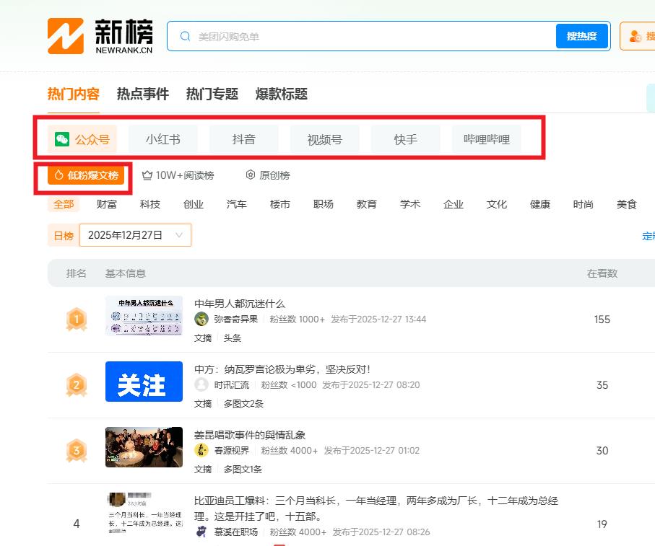
Task: Click account name 慕溪在职场
Action: [x=236, y=532]
